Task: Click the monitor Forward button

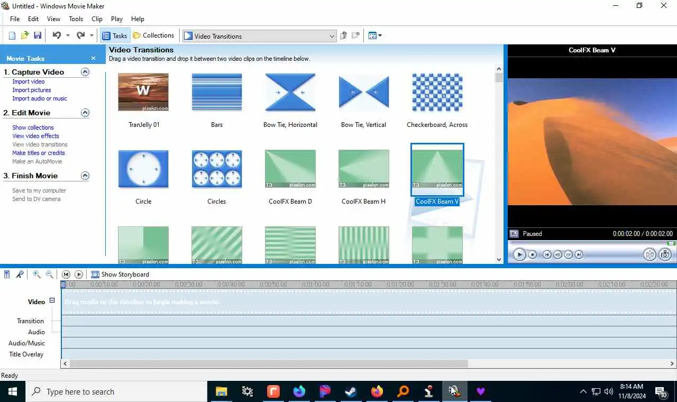Action: (x=579, y=254)
